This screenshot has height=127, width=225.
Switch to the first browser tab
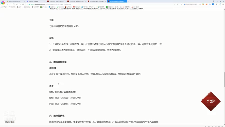click(x=15, y=1)
